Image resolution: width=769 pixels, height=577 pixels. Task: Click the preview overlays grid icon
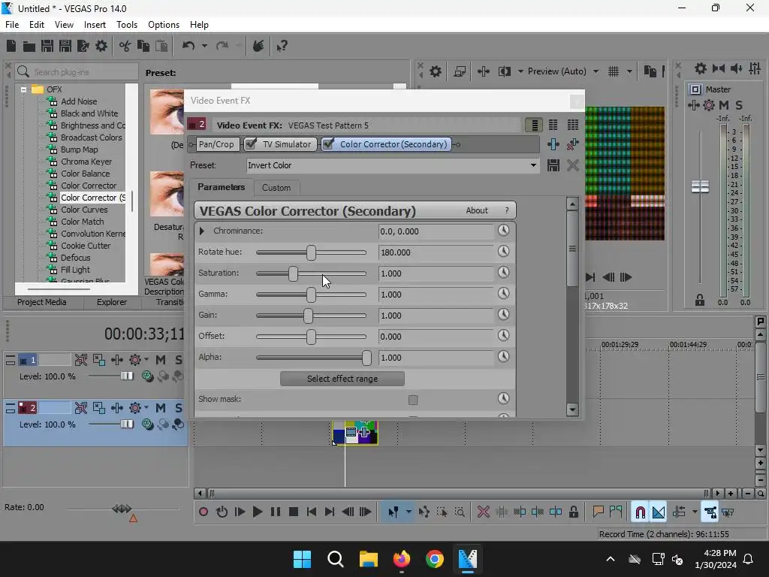614,71
